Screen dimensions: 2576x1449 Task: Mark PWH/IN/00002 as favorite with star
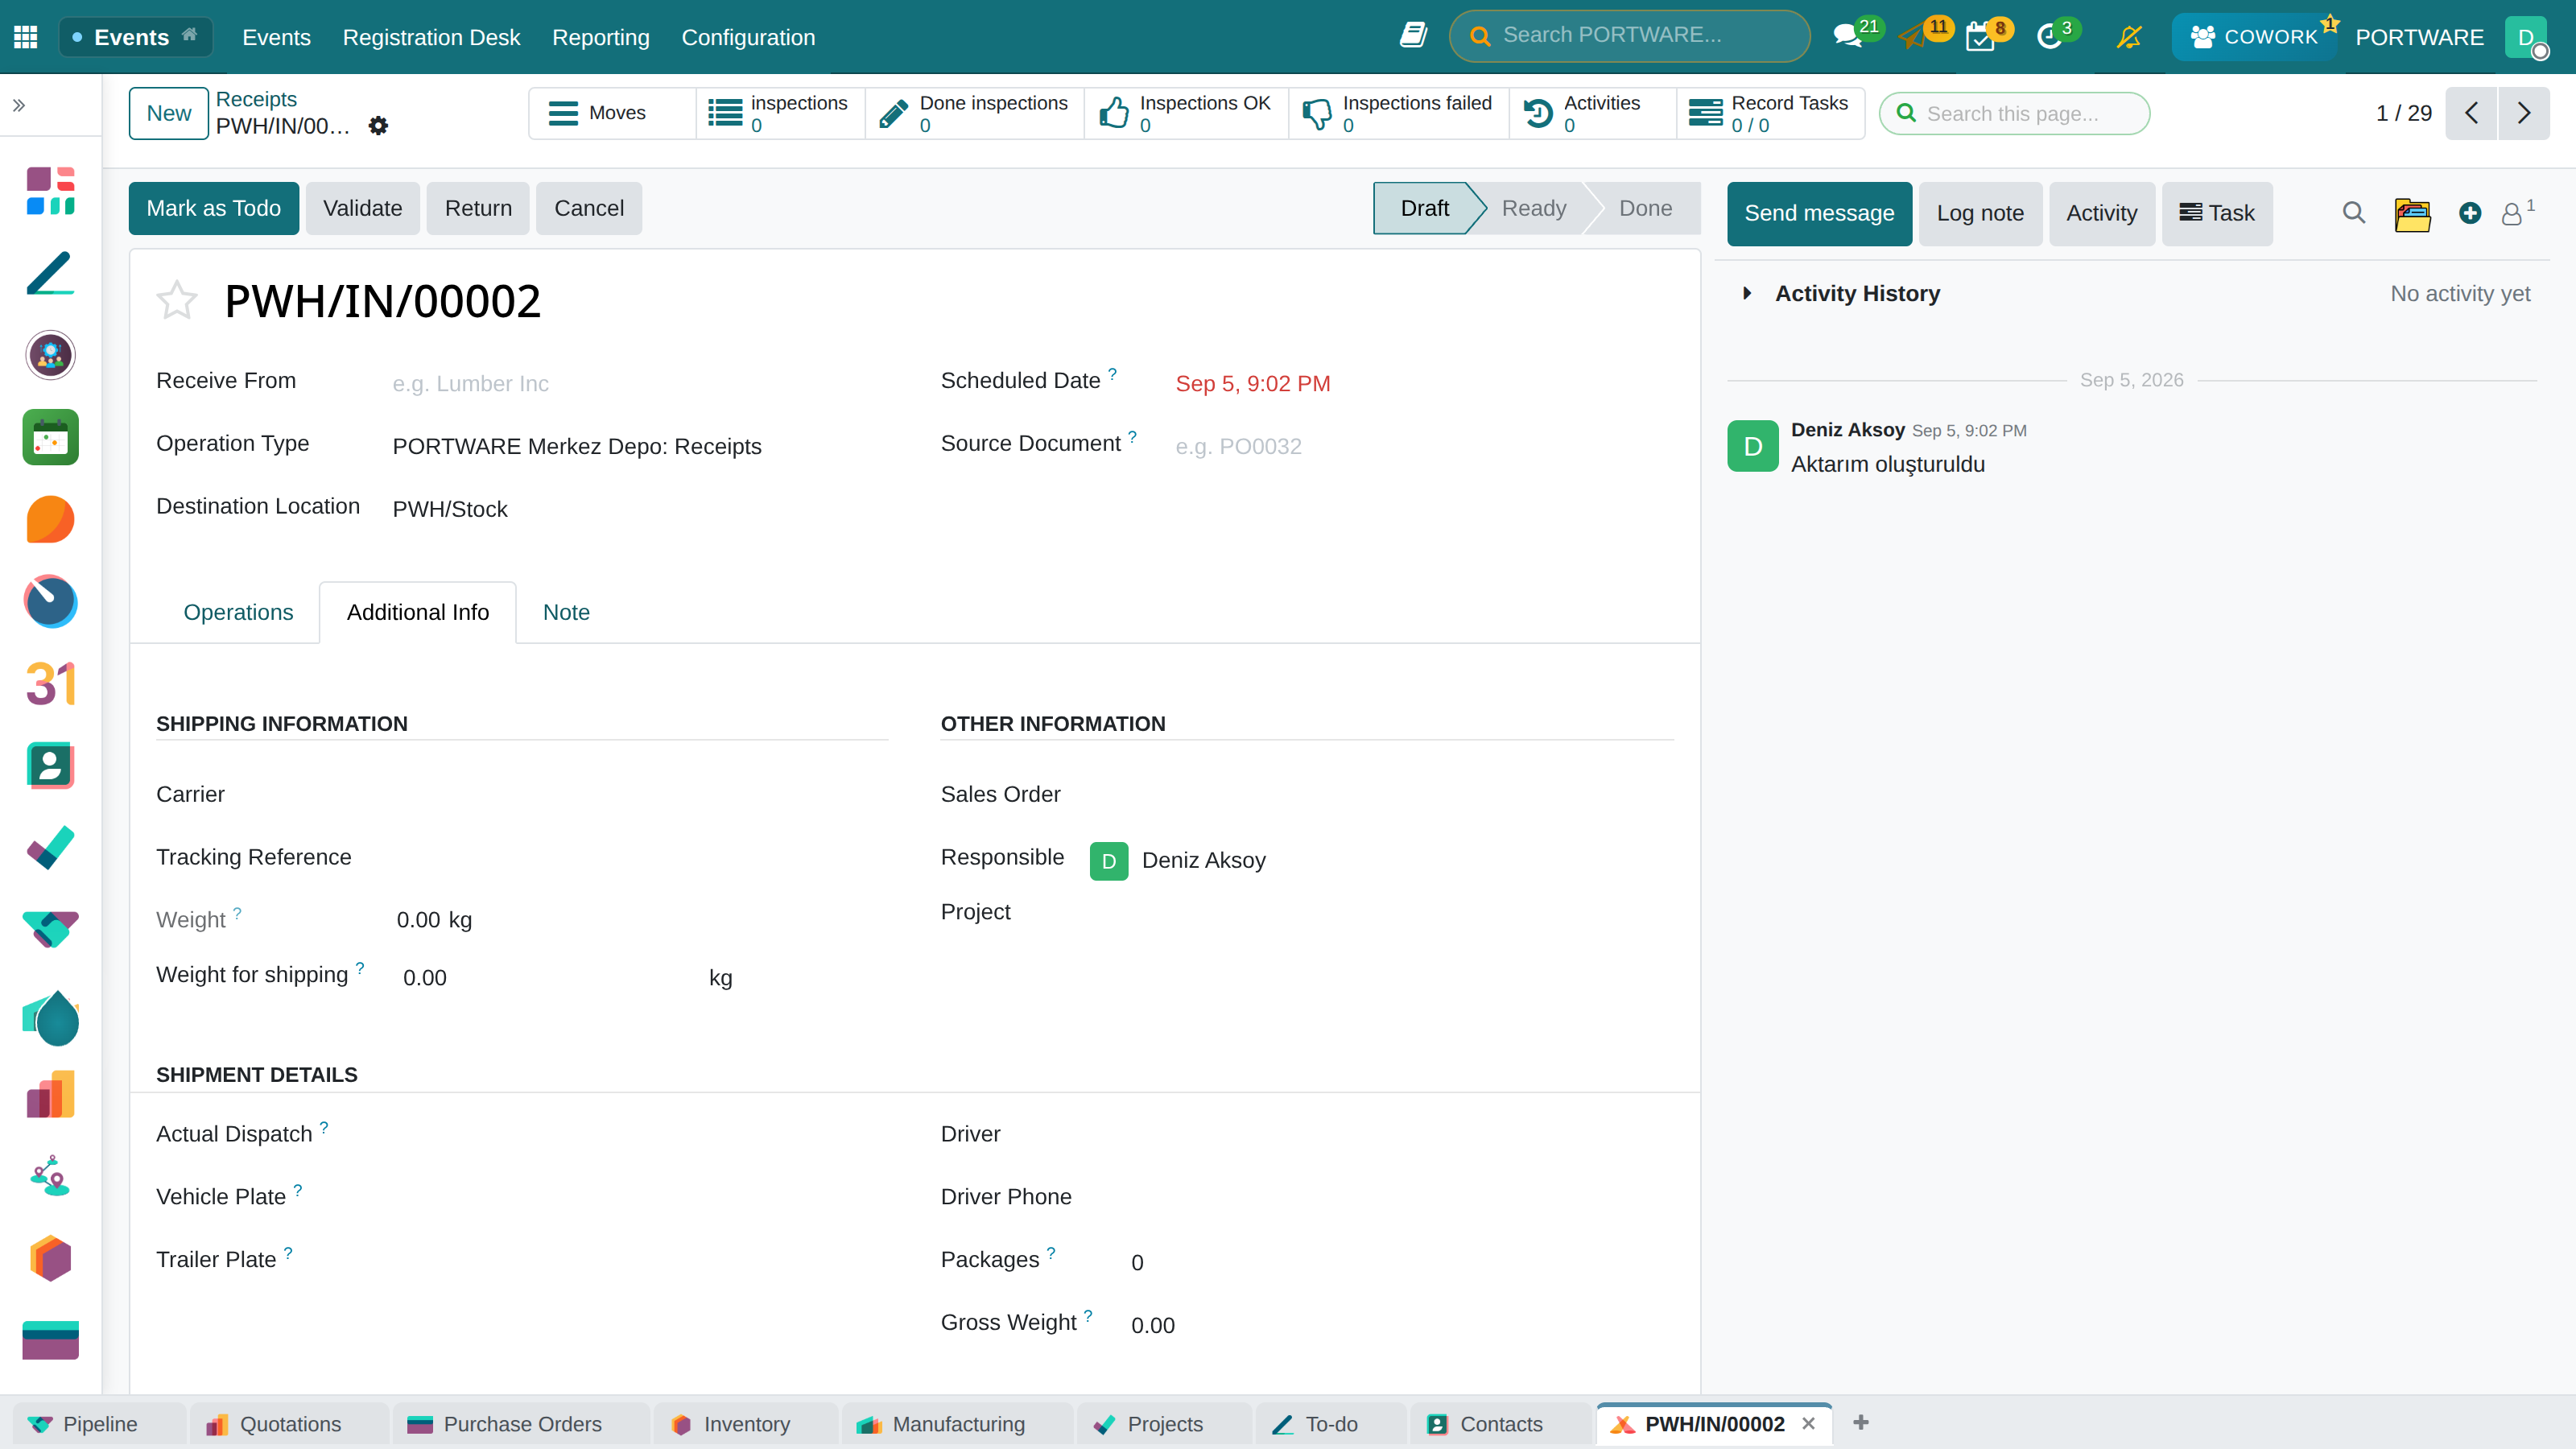click(177, 301)
